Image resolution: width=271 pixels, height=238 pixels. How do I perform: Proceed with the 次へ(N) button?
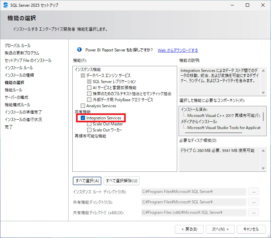click(x=220, y=229)
